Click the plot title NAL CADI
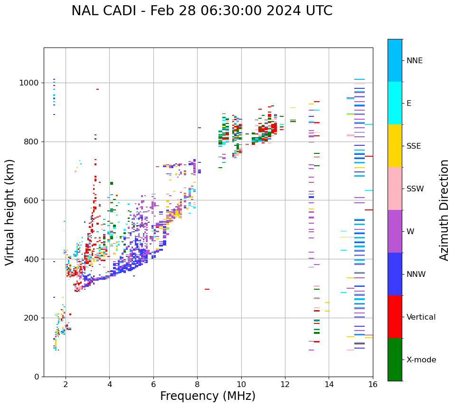The width and height of the screenshot is (455, 407). click(x=202, y=11)
